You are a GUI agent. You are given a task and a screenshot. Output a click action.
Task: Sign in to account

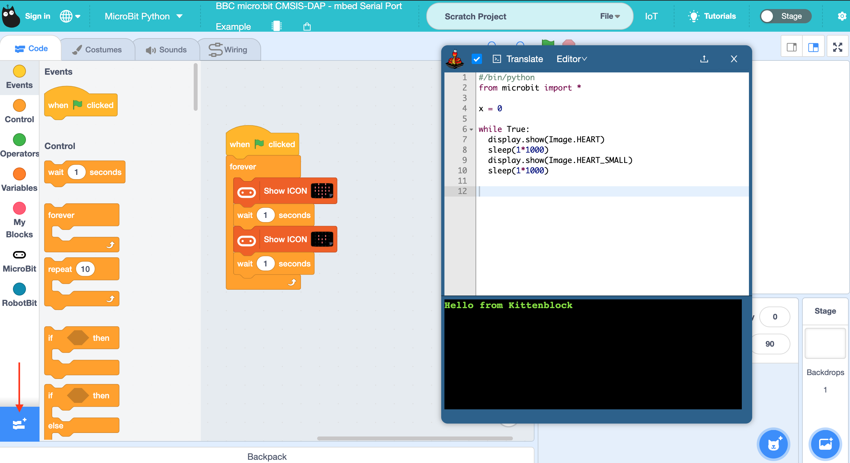click(x=38, y=16)
